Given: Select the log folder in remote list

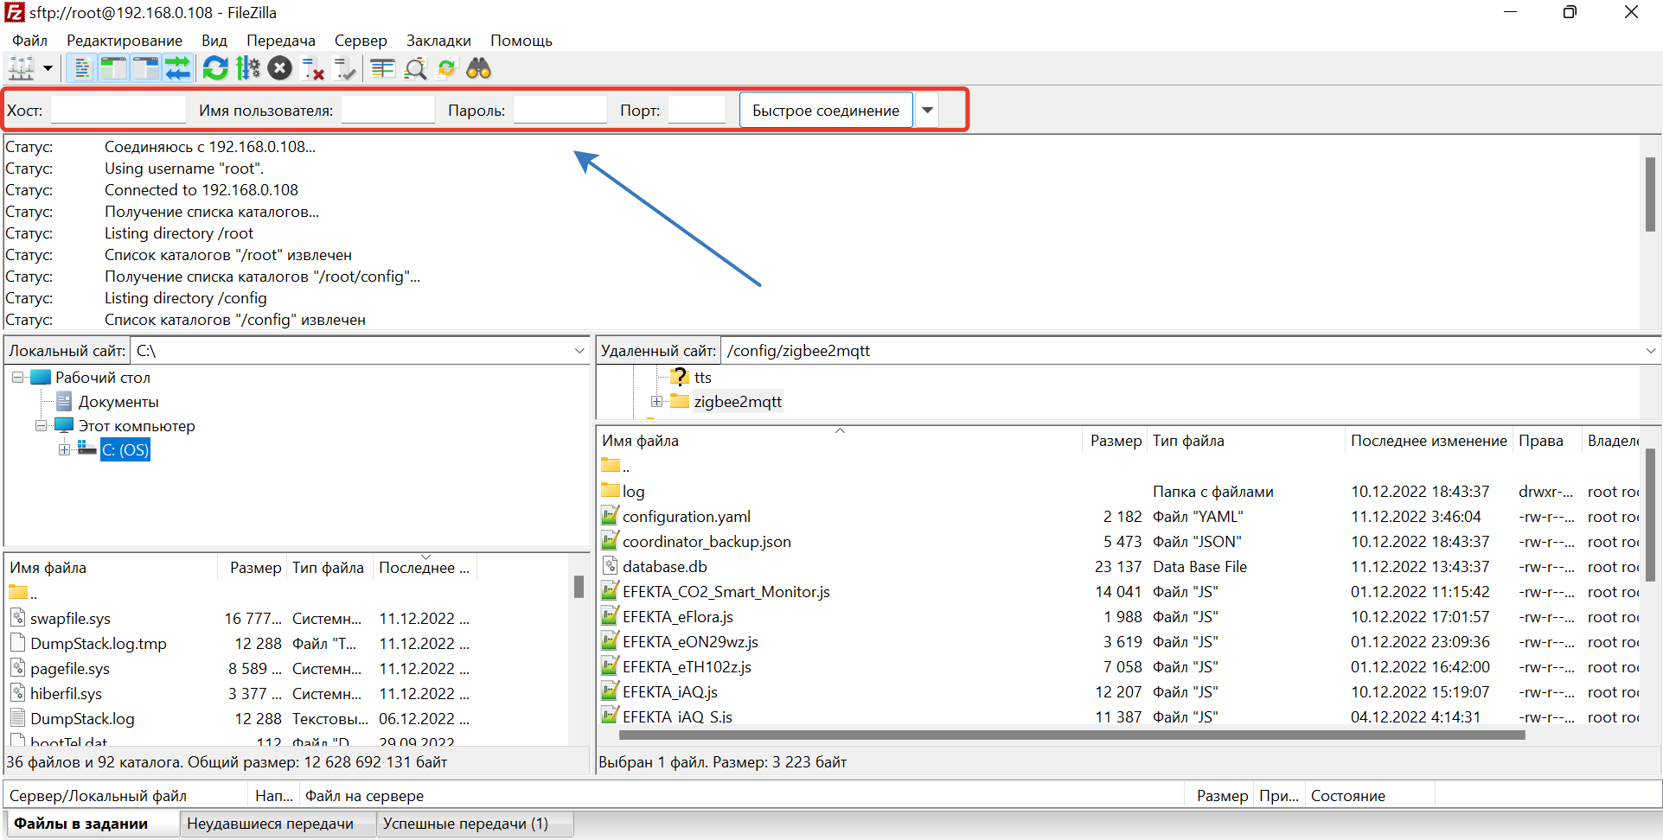Looking at the screenshot, I should click(633, 492).
